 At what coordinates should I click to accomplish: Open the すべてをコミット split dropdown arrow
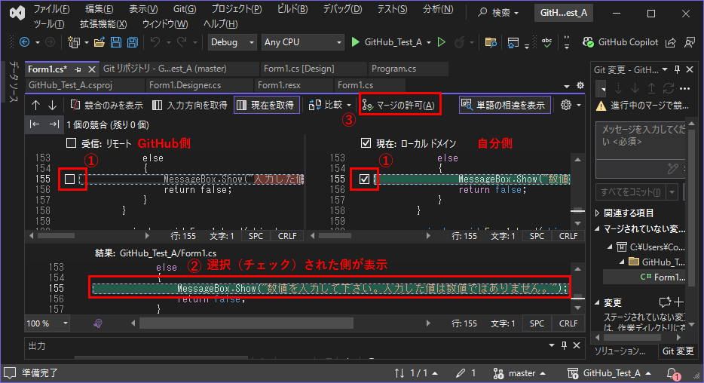pos(672,192)
